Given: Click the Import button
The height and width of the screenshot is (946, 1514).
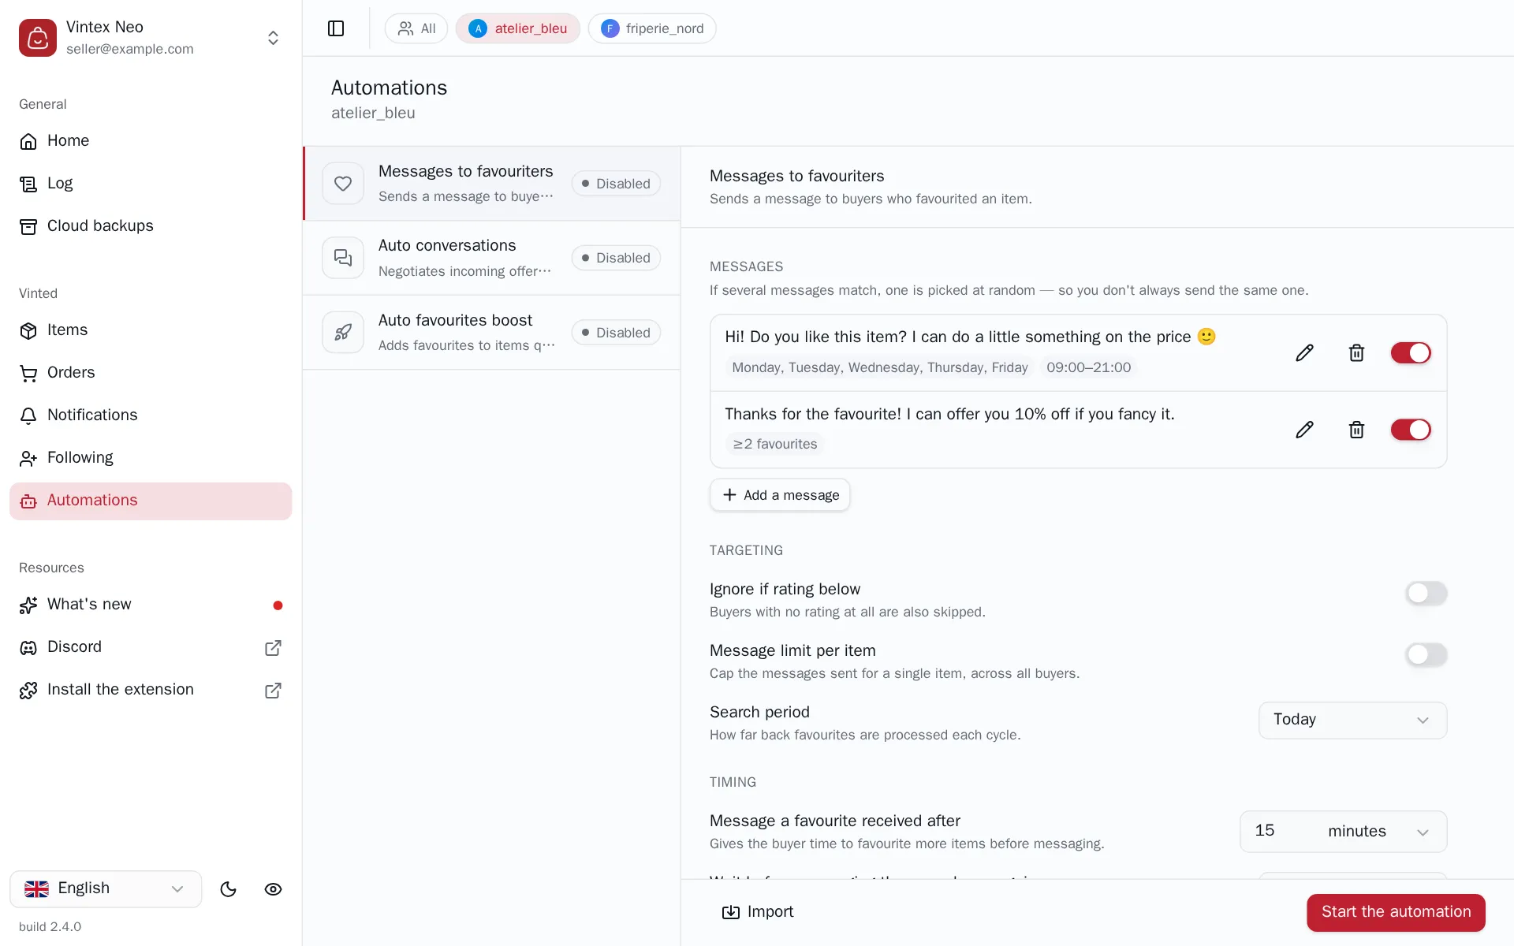Looking at the screenshot, I should point(758,912).
